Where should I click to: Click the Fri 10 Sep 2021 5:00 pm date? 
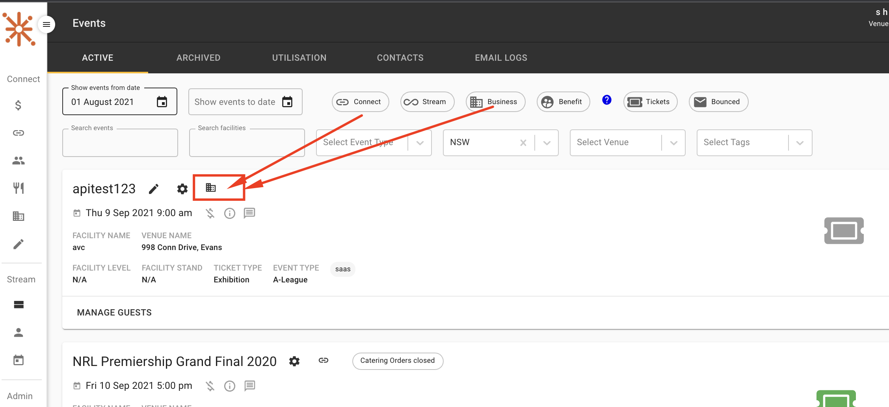coord(139,386)
